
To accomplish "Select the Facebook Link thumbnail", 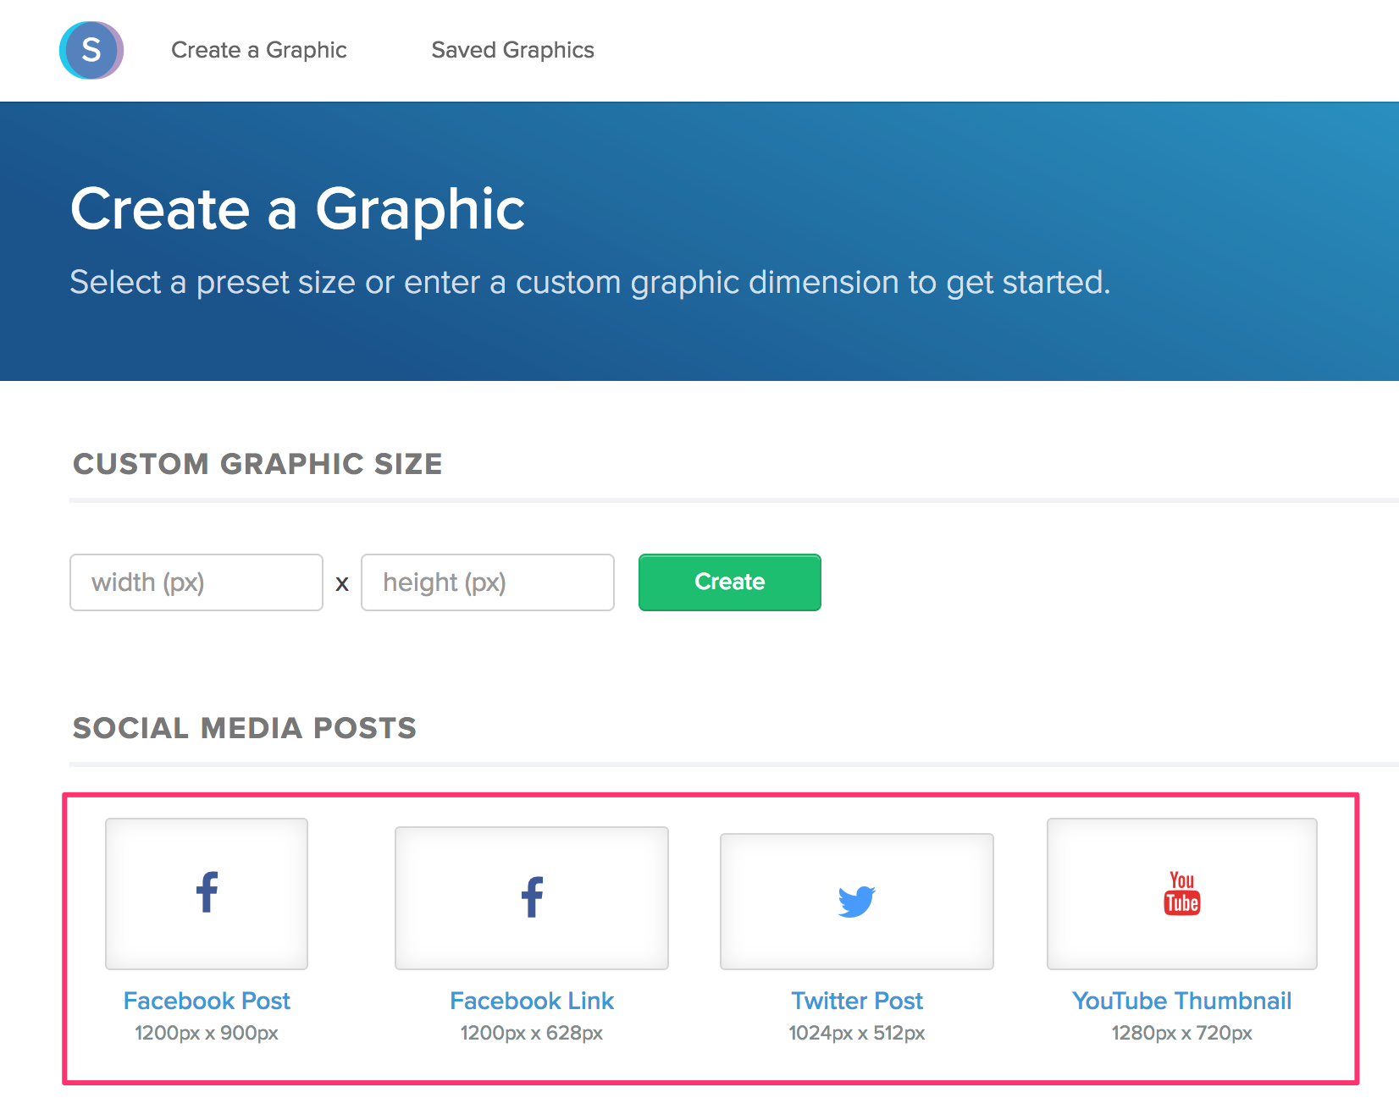I will (532, 898).
